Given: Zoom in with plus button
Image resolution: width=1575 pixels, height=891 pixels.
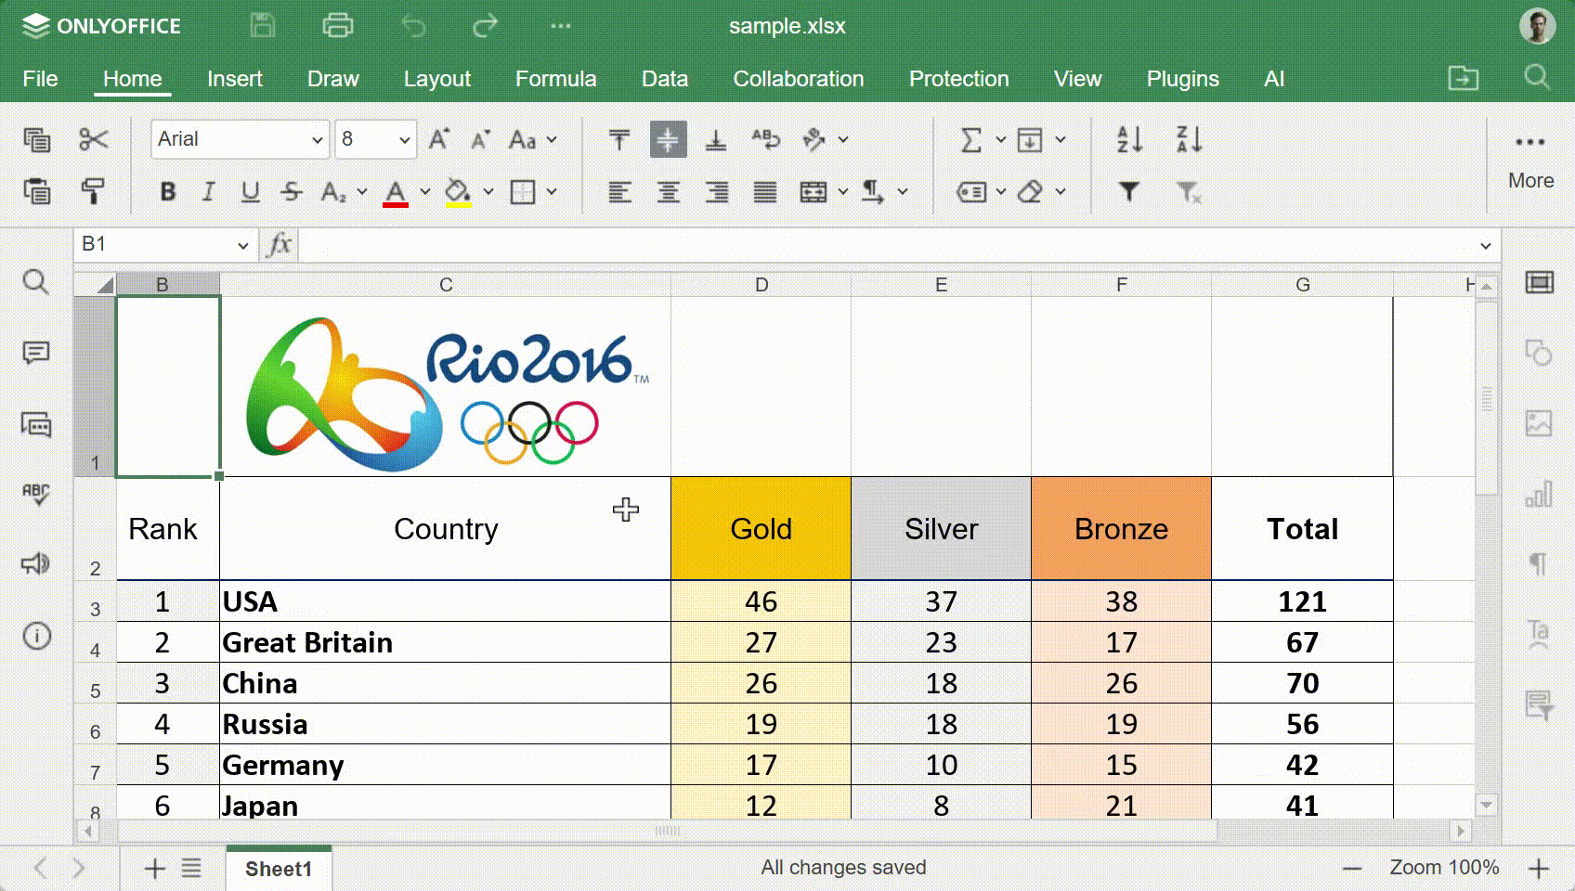Looking at the screenshot, I should coord(1539,869).
